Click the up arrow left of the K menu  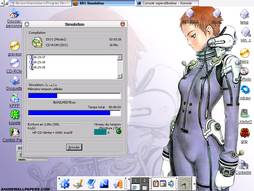pyautogui.click(x=59, y=178)
